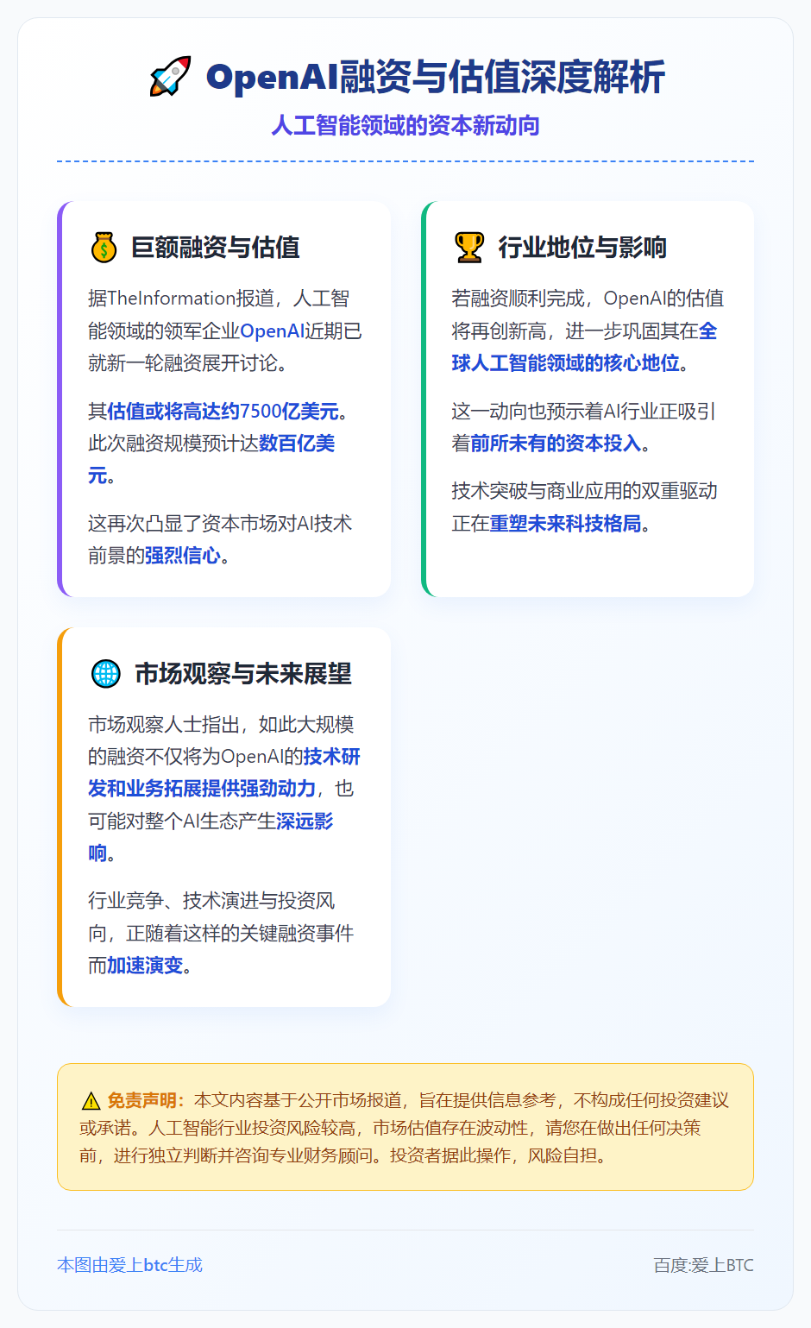The width and height of the screenshot is (811, 1328).
Task: Click the highlighted text "深远影"
Action: tap(305, 821)
